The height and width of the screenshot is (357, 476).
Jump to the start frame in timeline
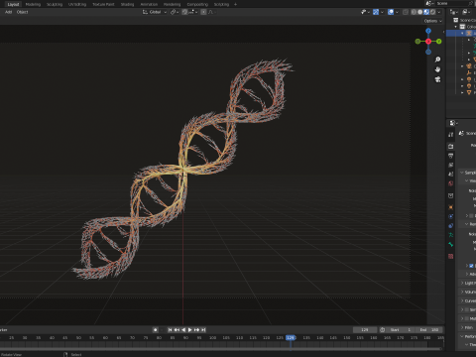coord(170,330)
